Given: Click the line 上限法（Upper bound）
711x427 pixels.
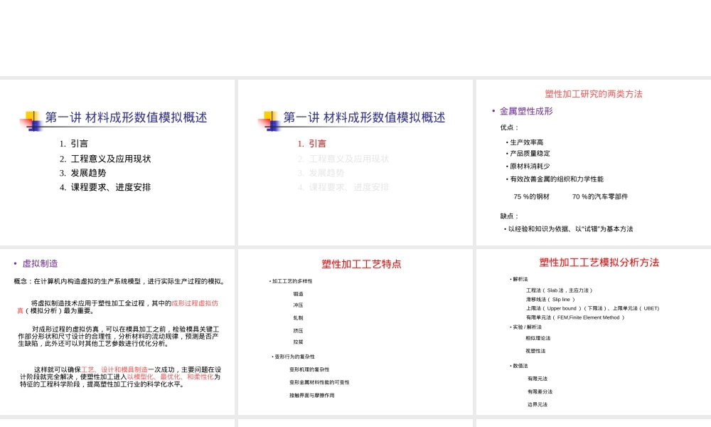Looking at the screenshot, I should point(554,309).
